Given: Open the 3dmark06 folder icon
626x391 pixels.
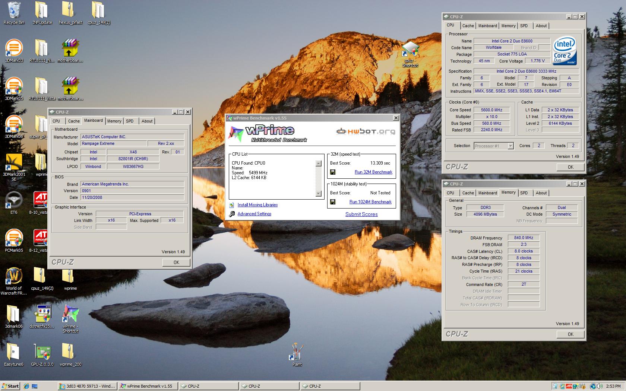Looking at the screenshot, I should click(14, 317).
